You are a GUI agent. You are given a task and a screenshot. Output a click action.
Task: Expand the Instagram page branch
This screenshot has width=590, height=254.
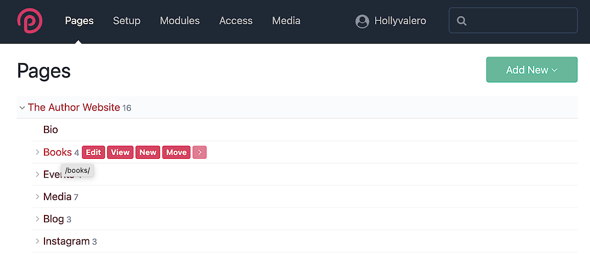(37, 241)
